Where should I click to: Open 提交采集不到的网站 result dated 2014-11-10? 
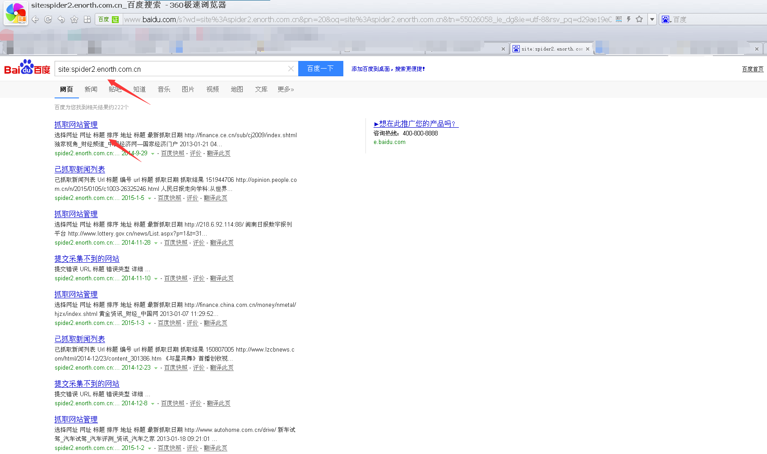87,259
